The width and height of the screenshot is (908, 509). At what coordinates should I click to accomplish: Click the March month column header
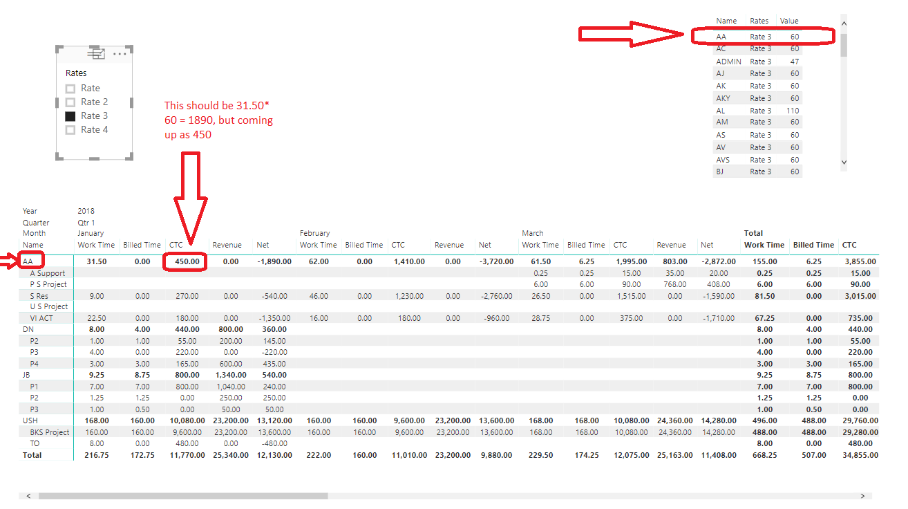pos(533,233)
